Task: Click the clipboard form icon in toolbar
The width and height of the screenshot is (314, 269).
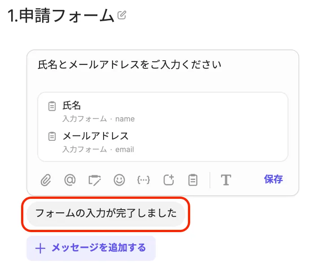Action: [193, 180]
